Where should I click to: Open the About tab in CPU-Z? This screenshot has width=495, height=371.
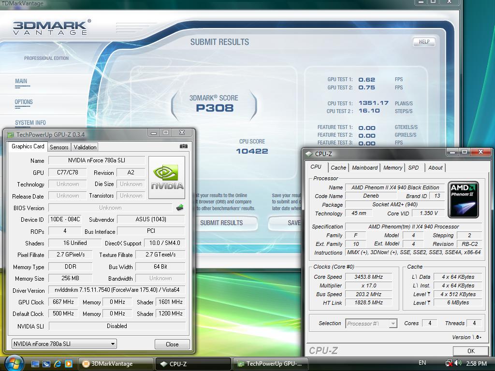coord(436,168)
